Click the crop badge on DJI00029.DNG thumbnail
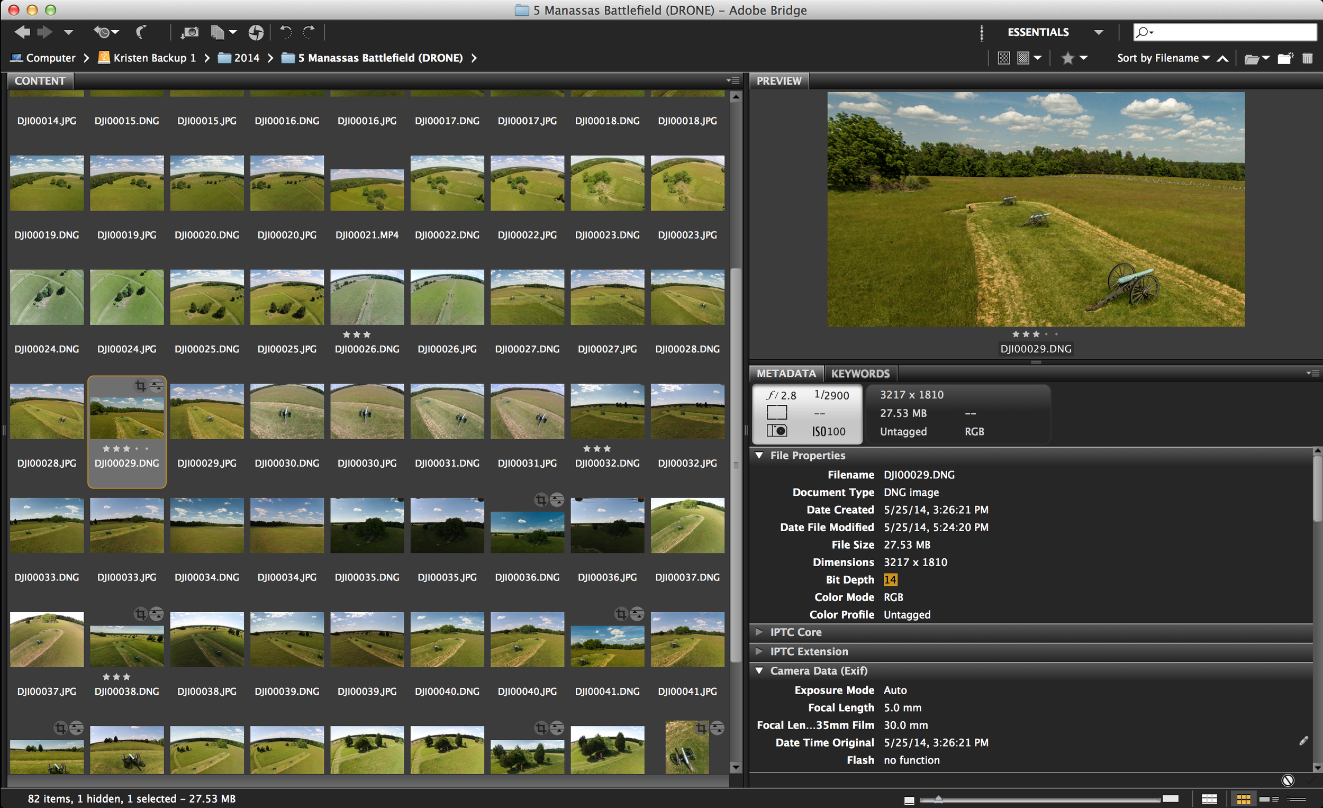Viewport: 1323px width, 808px height. [x=140, y=385]
